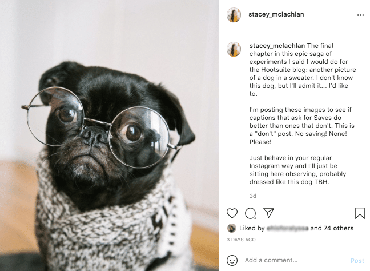Click the caption text about Hootsuite blog
Viewport: 370px width, 271px height.
pyautogui.click(x=303, y=70)
